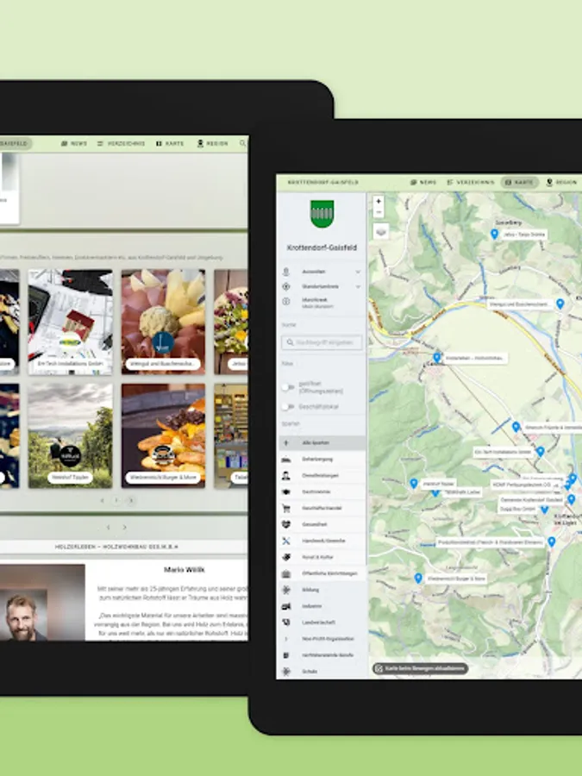Select the Beherbergung bed icon category

(x=286, y=460)
